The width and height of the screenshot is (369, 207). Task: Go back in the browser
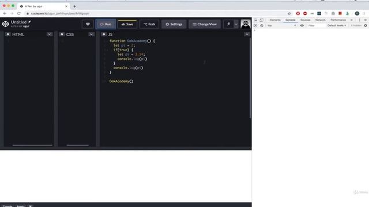5,13
